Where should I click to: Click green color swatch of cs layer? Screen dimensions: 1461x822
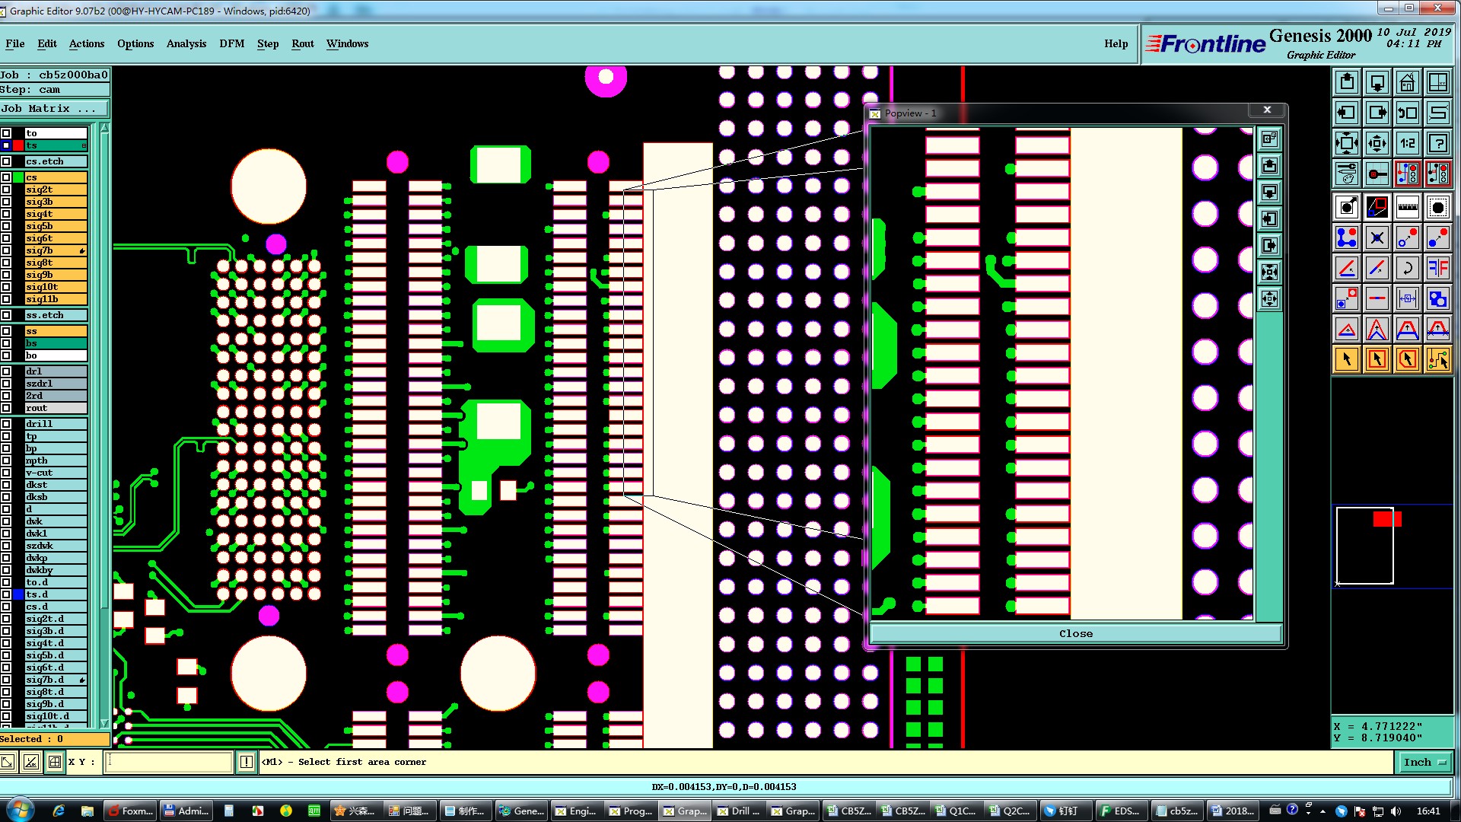[18, 177]
